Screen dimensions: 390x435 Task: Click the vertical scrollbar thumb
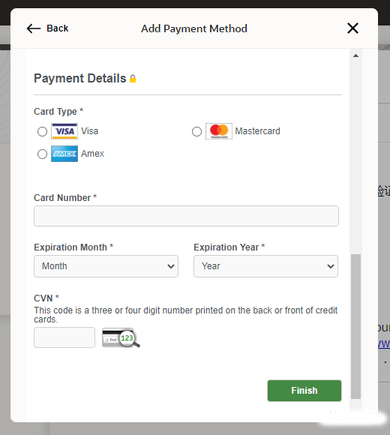355,326
